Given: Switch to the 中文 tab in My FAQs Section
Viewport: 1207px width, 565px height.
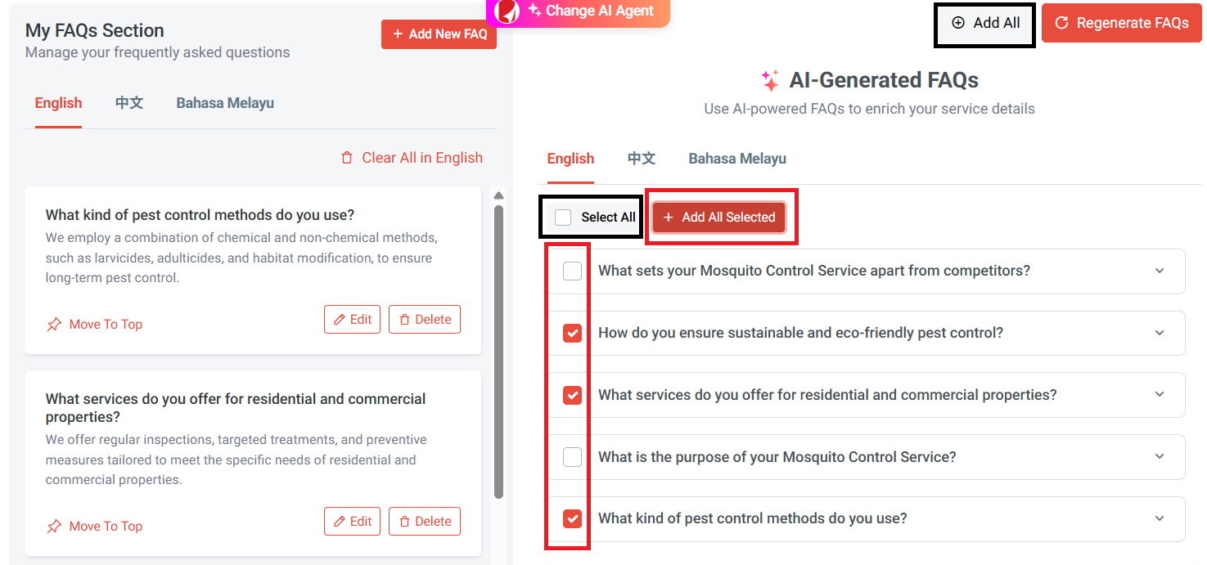Looking at the screenshot, I should (128, 103).
